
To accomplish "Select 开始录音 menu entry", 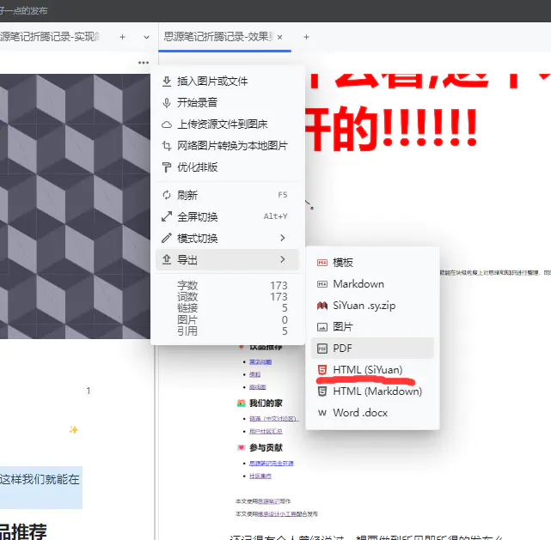I will [227, 103].
